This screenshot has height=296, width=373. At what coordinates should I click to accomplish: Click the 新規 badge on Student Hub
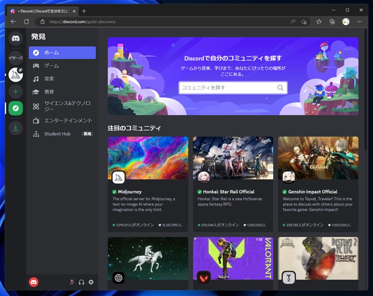tap(87, 134)
